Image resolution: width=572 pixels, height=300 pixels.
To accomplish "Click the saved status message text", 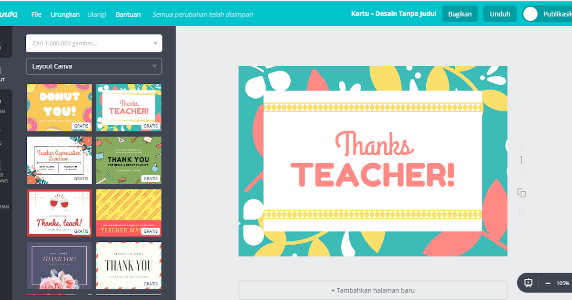I will [x=203, y=14].
